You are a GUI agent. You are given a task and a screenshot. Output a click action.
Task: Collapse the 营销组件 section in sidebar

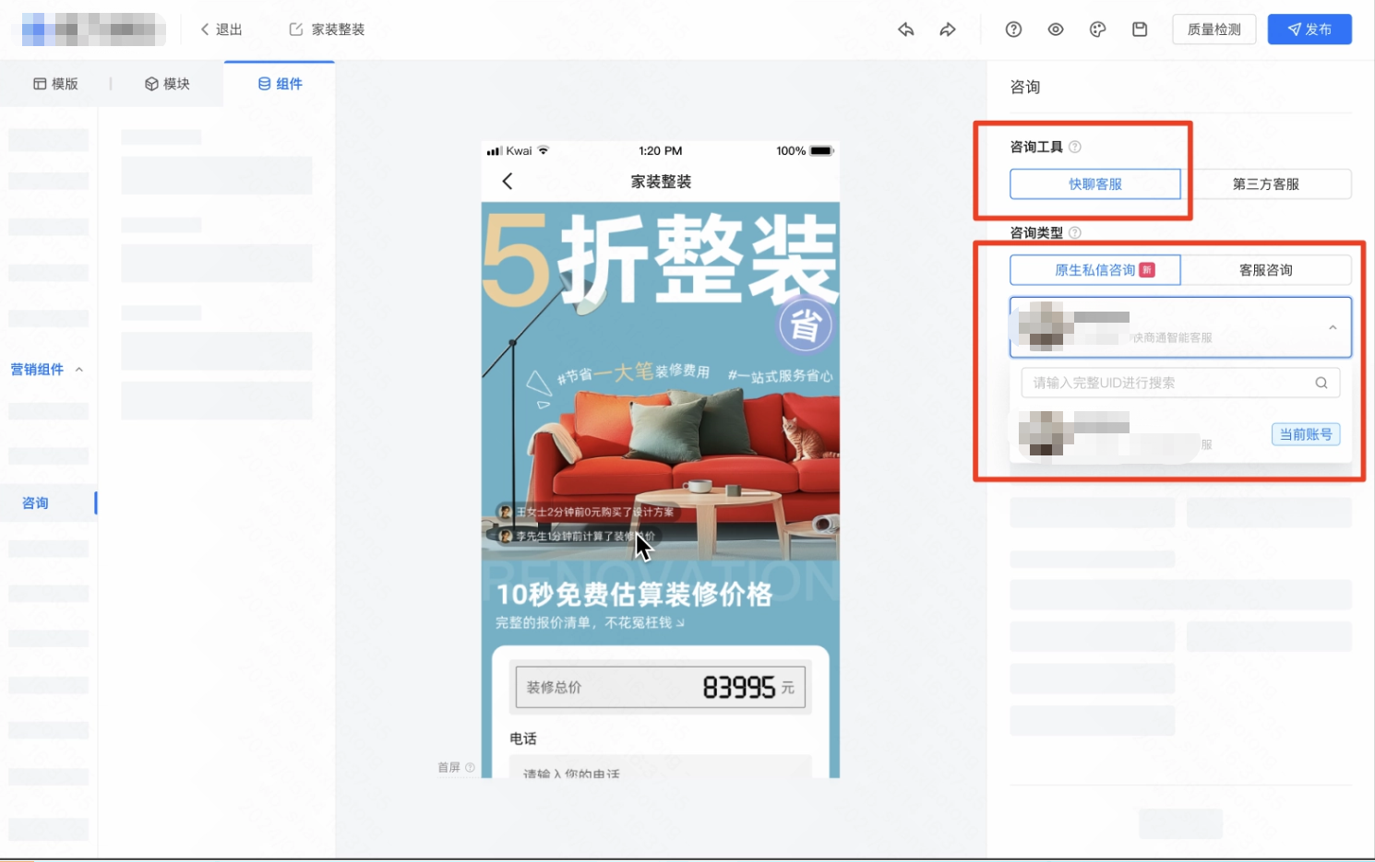pyautogui.click(x=78, y=368)
